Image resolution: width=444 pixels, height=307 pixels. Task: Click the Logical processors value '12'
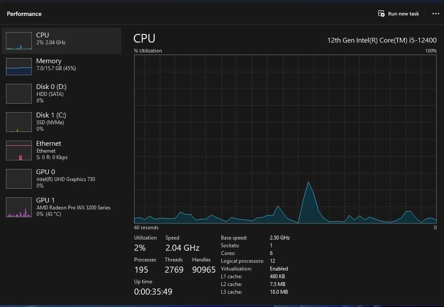[273, 261]
